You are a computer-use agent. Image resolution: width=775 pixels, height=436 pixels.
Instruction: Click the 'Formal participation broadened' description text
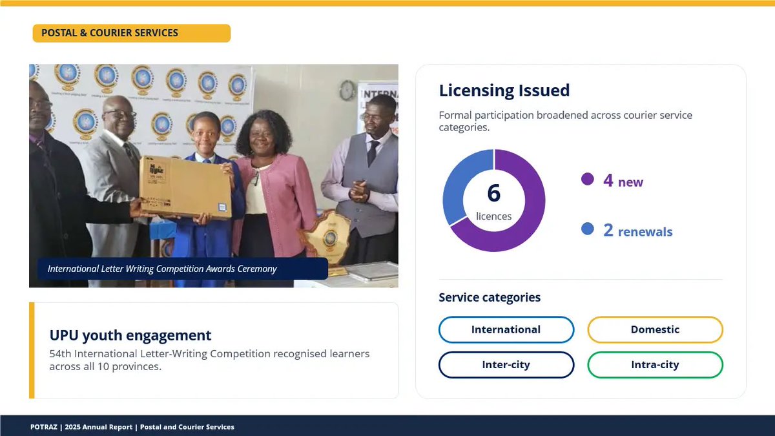click(x=566, y=121)
